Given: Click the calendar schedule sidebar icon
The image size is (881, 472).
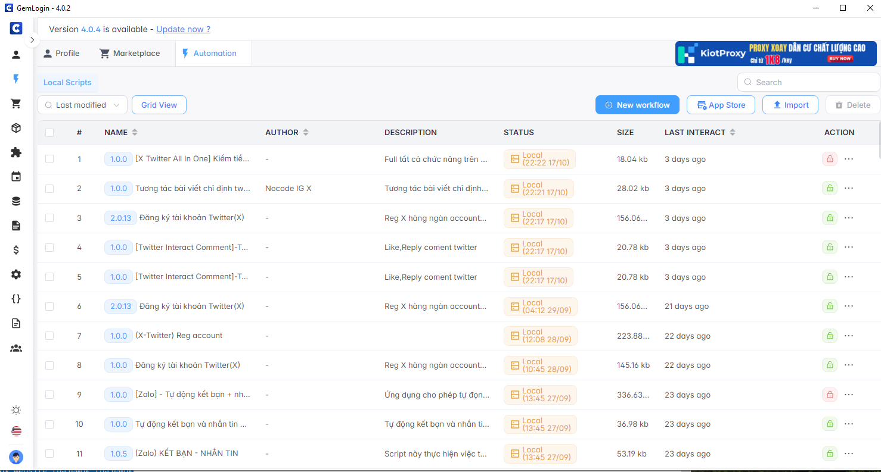Looking at the screenshot, I should coord(16,177).
